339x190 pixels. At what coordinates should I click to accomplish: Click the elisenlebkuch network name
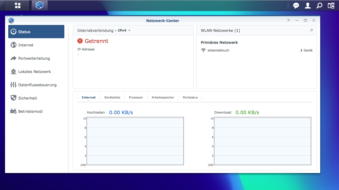[x=218, y=50]
